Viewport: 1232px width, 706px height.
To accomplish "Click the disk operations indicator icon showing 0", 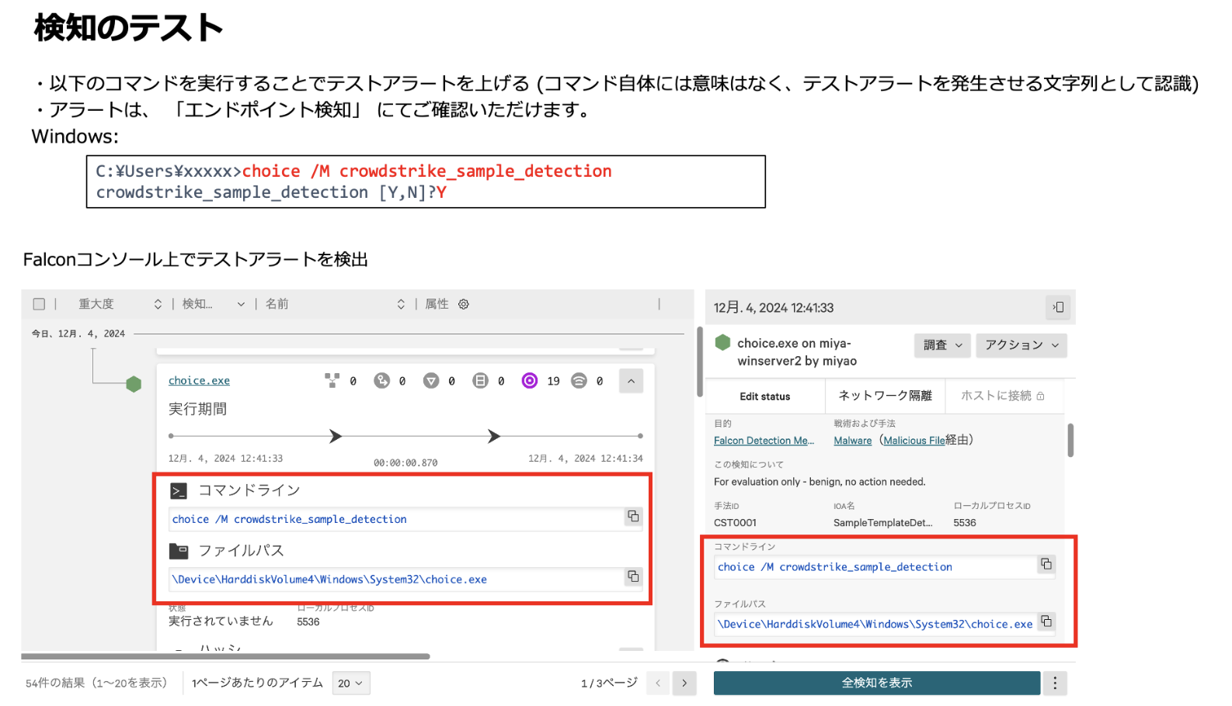I will point(480,380).
